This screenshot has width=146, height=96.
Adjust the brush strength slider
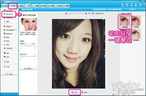(28, 57)
